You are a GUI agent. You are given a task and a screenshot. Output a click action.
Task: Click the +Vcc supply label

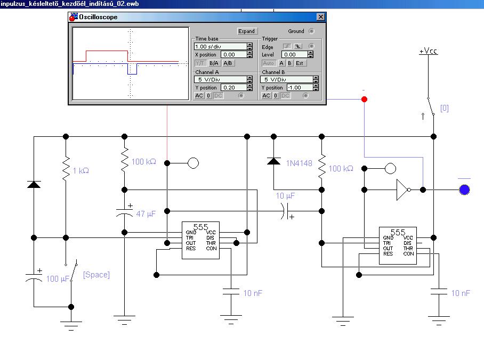(428, 51)
